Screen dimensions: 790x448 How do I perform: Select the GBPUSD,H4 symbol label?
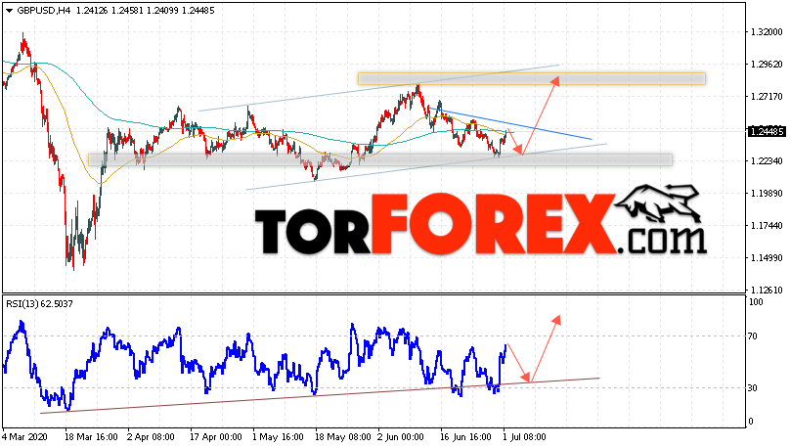44,11
